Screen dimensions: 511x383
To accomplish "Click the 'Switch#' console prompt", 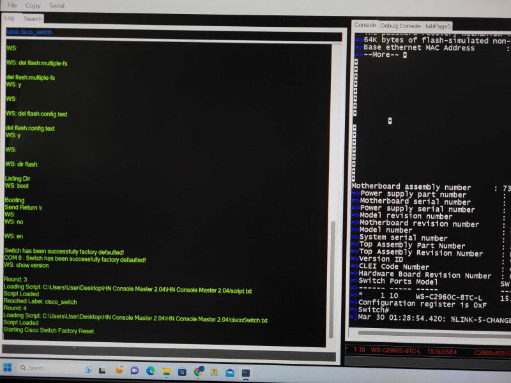I will (x=374, y=310).
